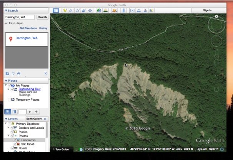Open the planet switcher icon
Screen dimensions: 233x160
click(x=115, y=10)
